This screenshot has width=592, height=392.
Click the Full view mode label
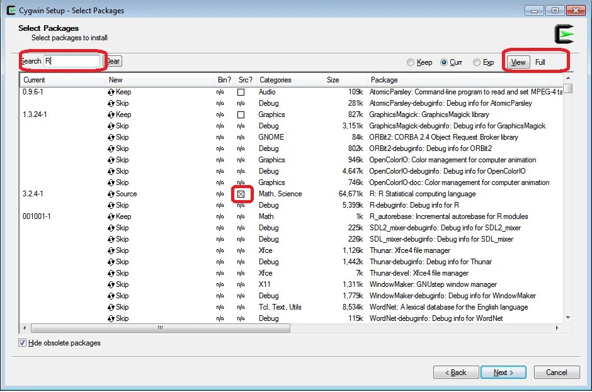click(x=540, y=62)
